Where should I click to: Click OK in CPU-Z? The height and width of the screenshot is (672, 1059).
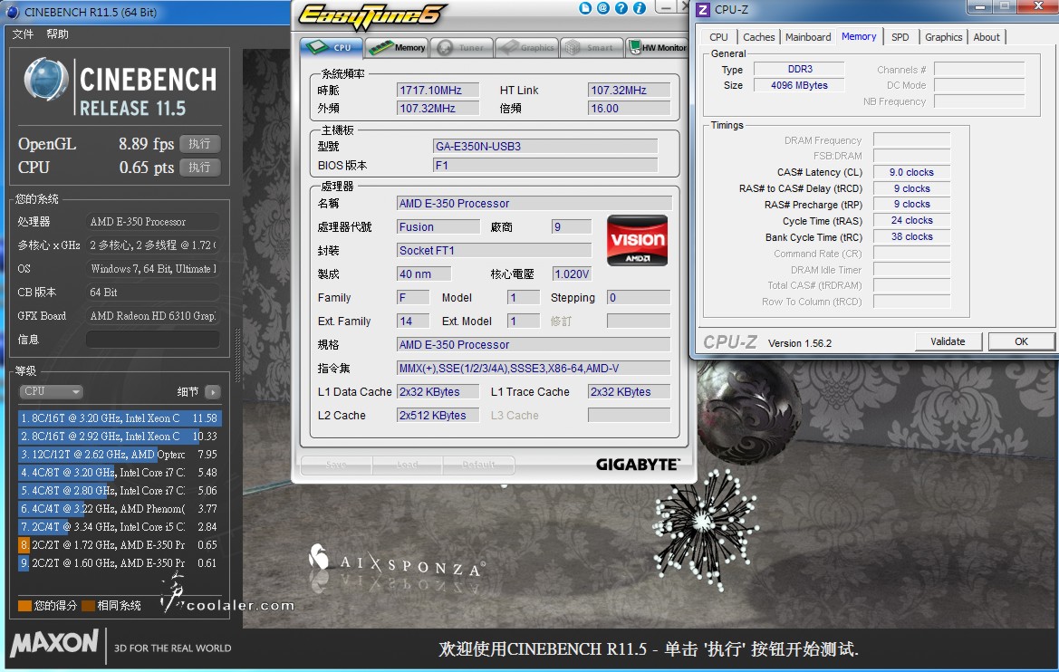coord(1021,341)
